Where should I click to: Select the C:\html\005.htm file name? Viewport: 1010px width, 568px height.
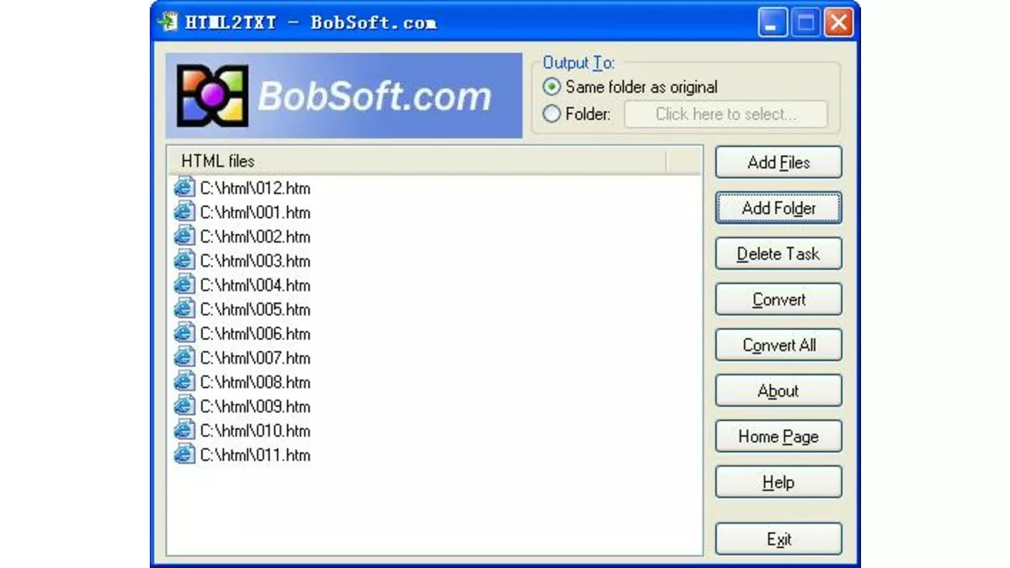(255, 309)
